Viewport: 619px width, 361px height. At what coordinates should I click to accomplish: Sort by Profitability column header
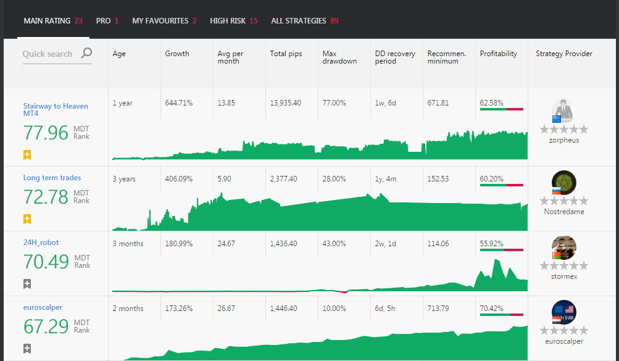pos(498,54)
